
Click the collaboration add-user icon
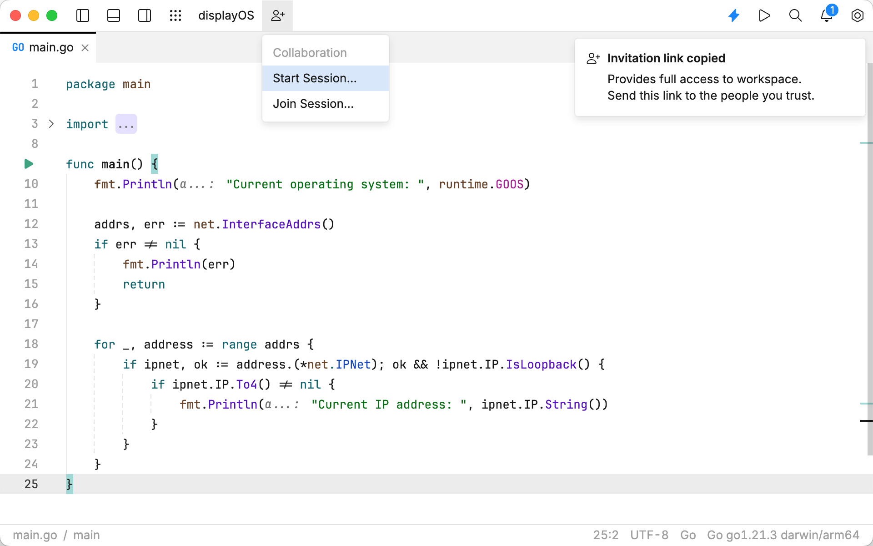click(277, 15)
